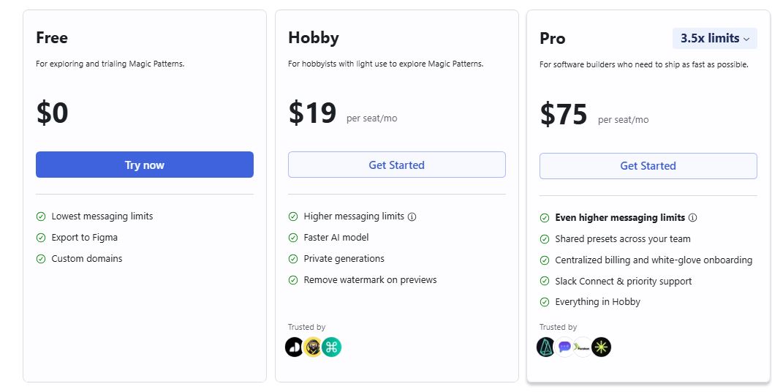Click info icon beside Even higher messaging limits
The image size is (772, 392).
pos(692,218)
